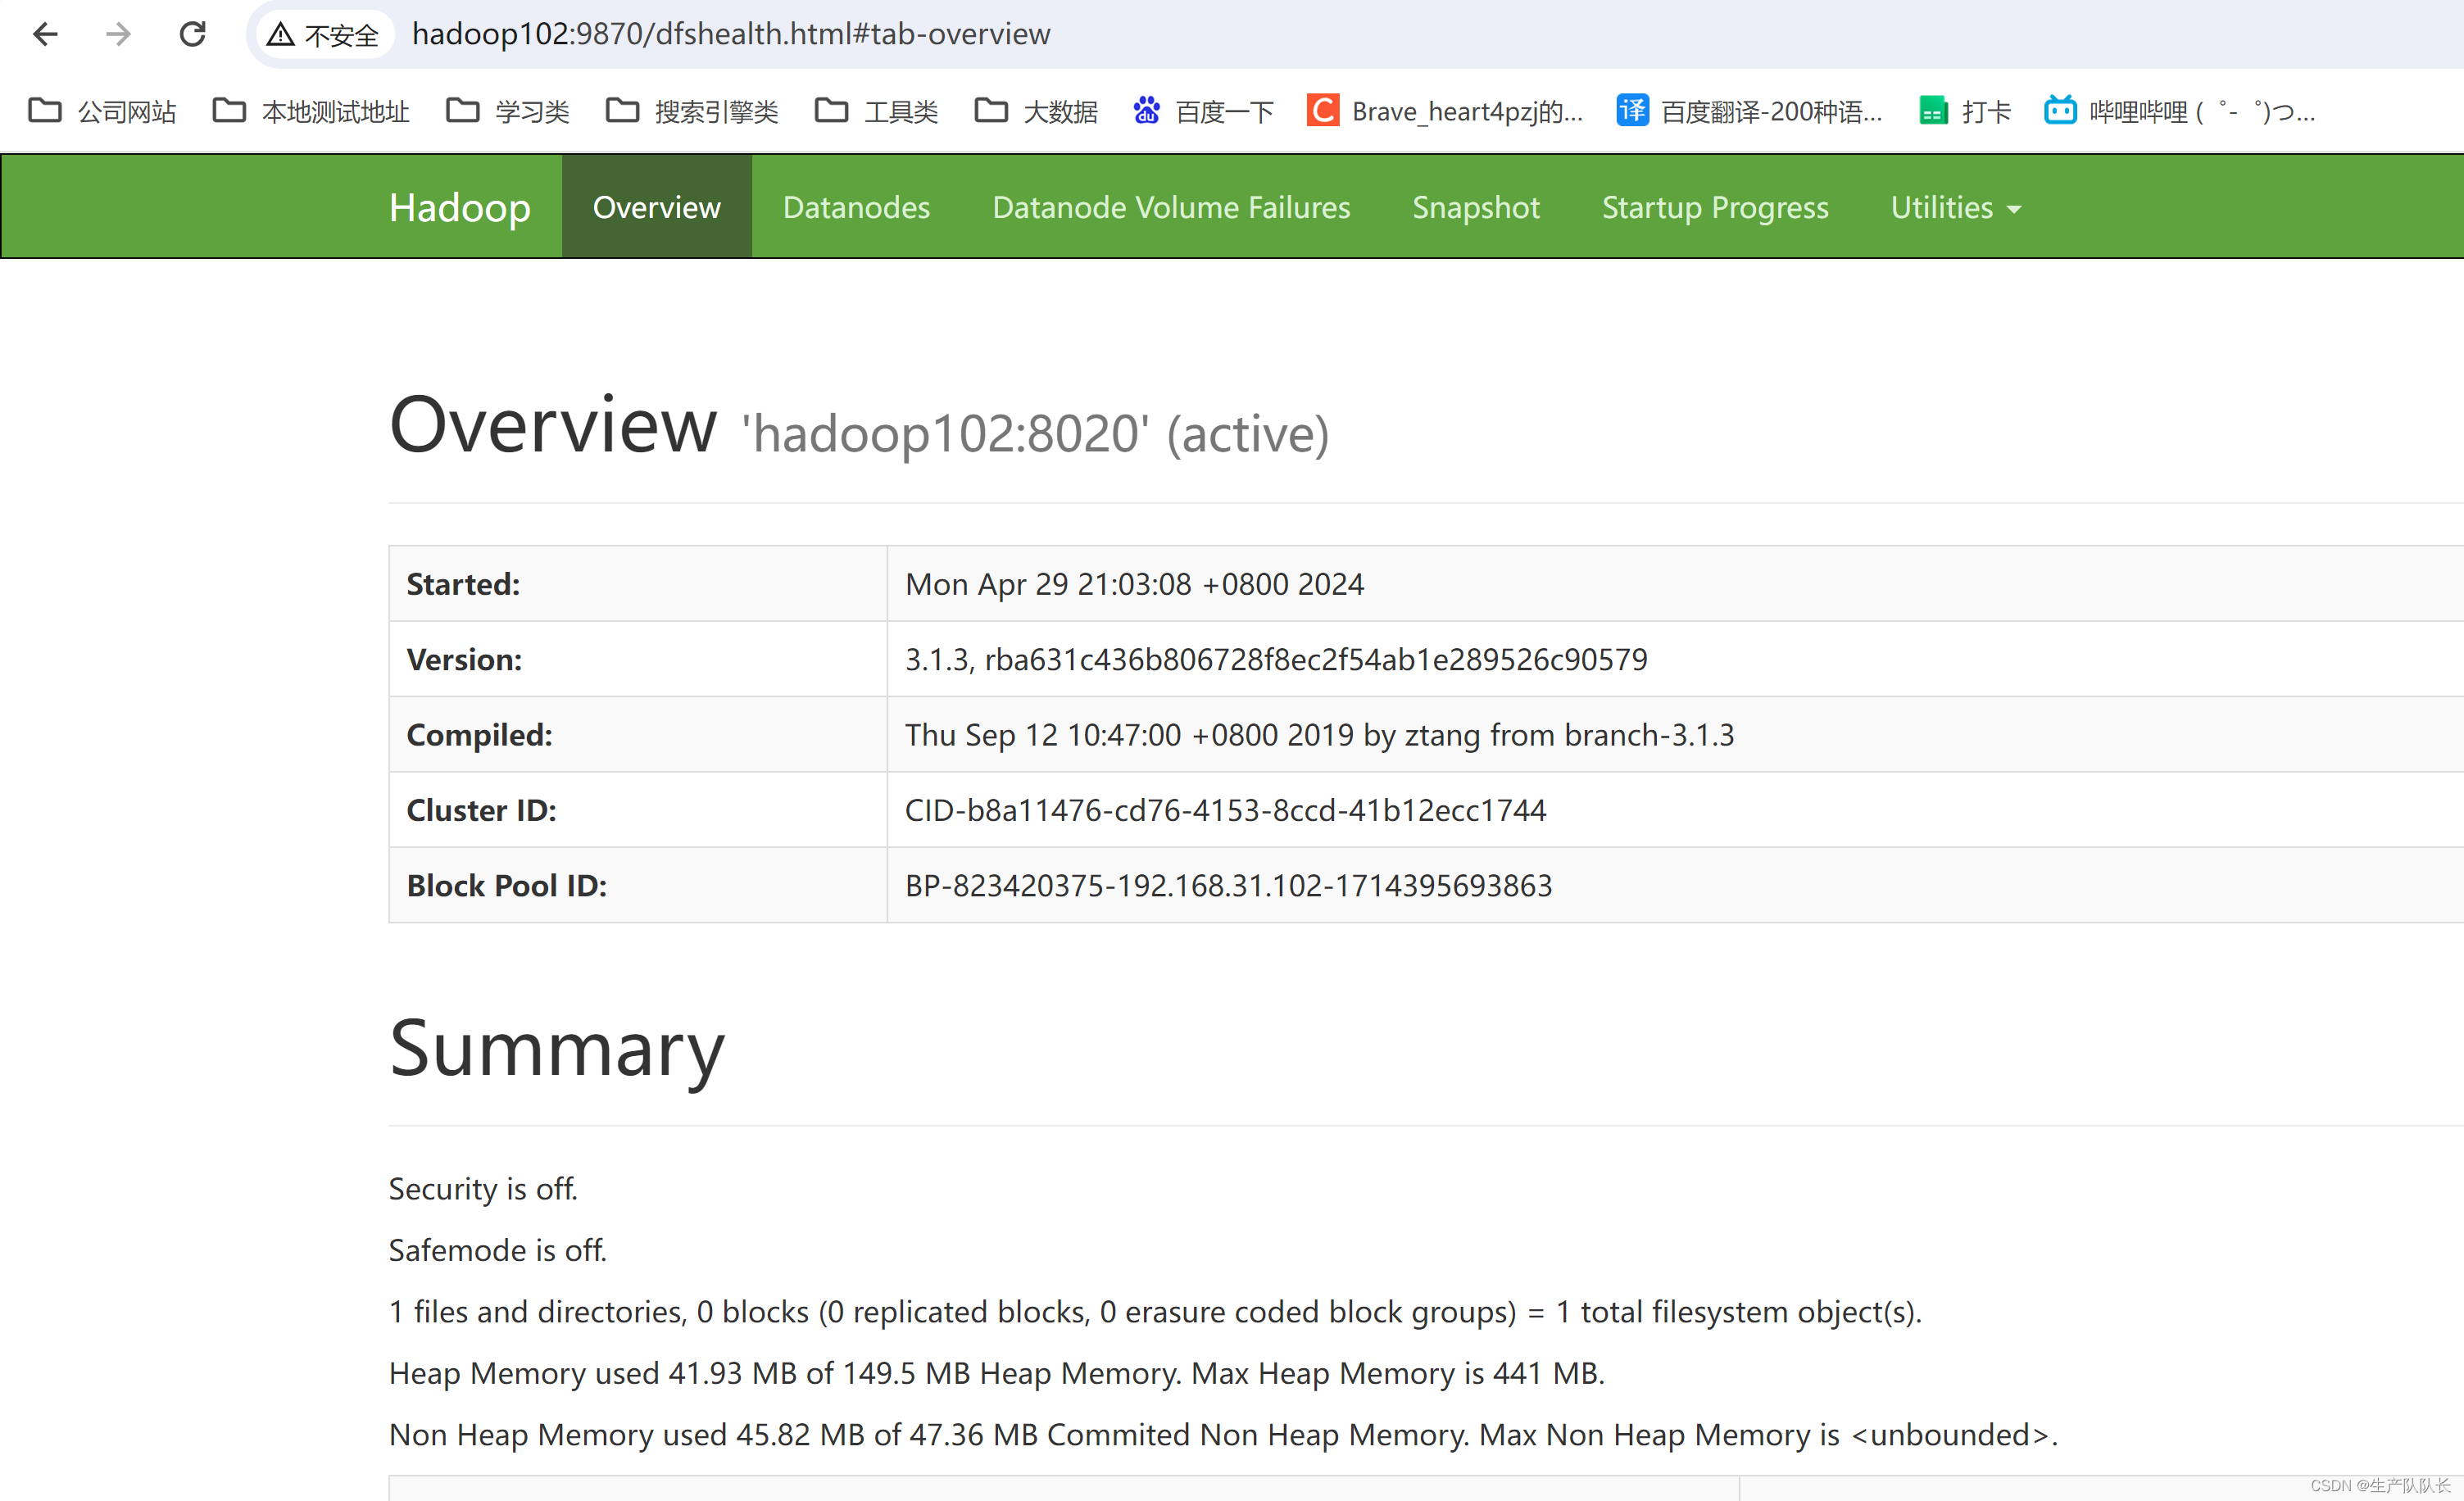Screen dimensions: 2464x1501
Task: Open the Startup Progress page
Action: point(1714,207)
